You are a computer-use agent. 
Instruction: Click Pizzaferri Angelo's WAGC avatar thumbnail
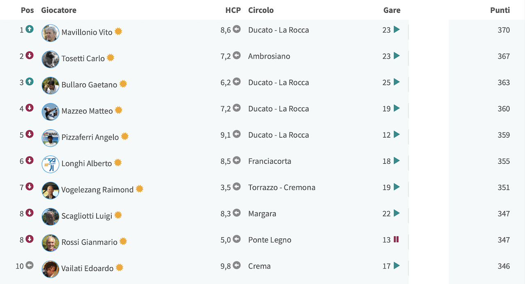pos(50,138)
